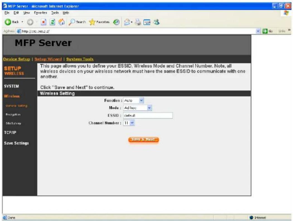Click the Edit page toolbar icon
Screen dimensions: 293x221
147,22
